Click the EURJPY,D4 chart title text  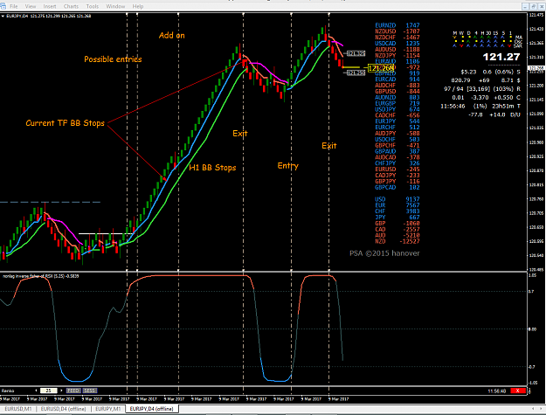tap(17, 16)
